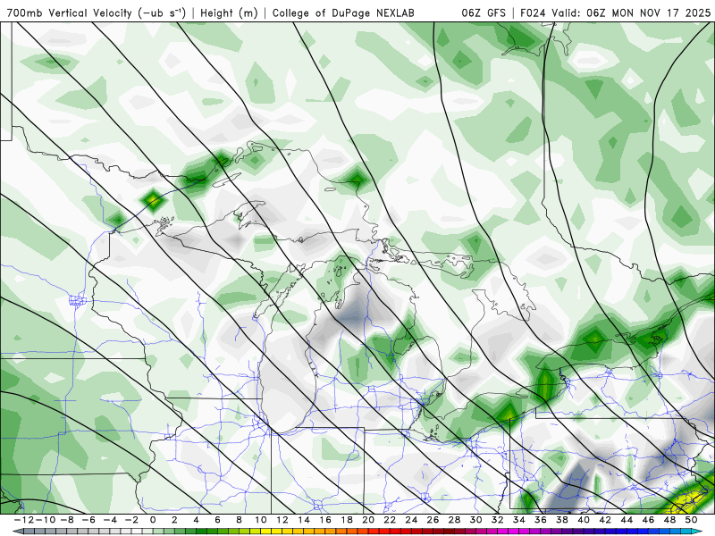
Task: Click the 20 value on the color scale
Action: 368,520
